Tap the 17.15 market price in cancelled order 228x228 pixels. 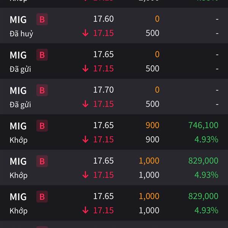[103, 33]
